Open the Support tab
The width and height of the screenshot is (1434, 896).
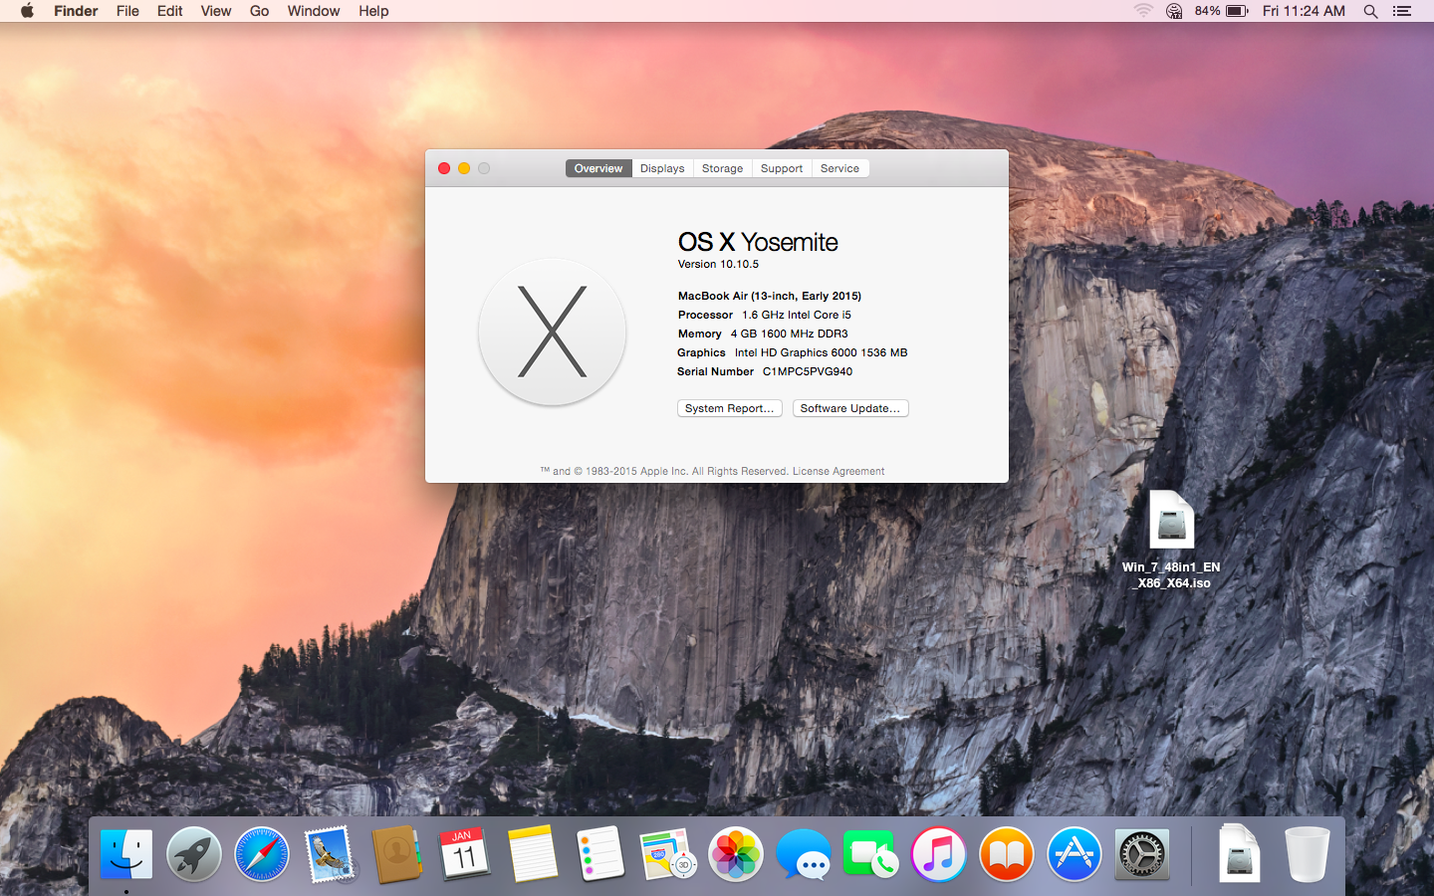782,168
